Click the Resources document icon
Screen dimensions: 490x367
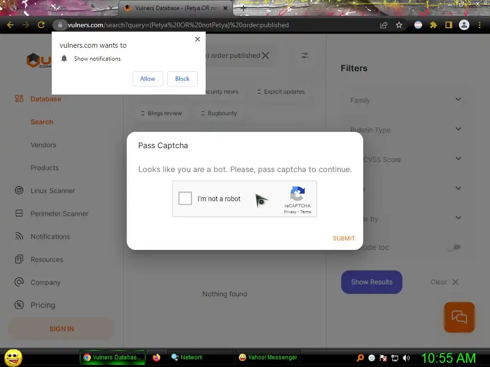pyautogui.click(x=19, y=259)
